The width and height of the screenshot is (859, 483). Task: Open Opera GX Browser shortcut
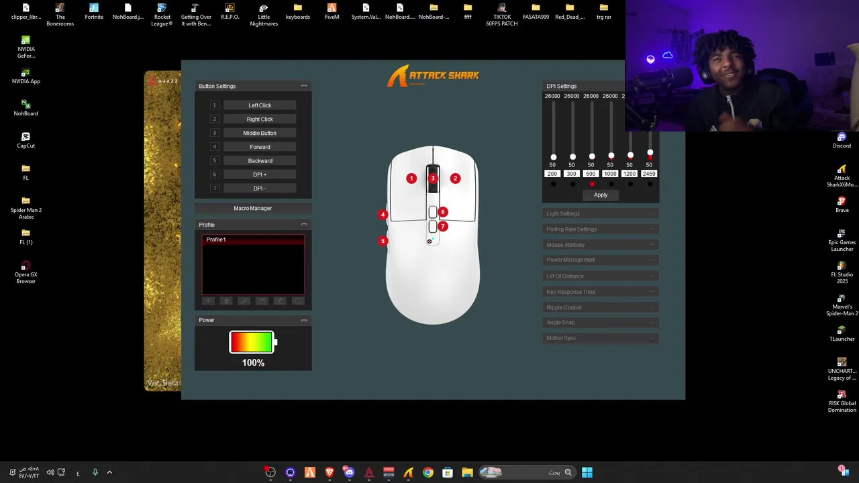coord(26,272)
